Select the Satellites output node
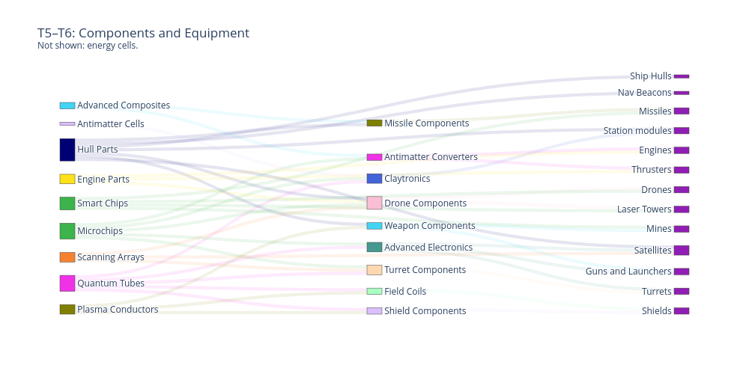The height and width of the screenshot is (374, 749). tap(681, 251)
